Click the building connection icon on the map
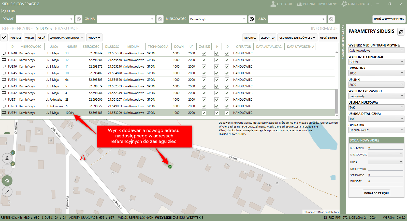The width and height of the screenshot is (407, 221). [7, 158]
